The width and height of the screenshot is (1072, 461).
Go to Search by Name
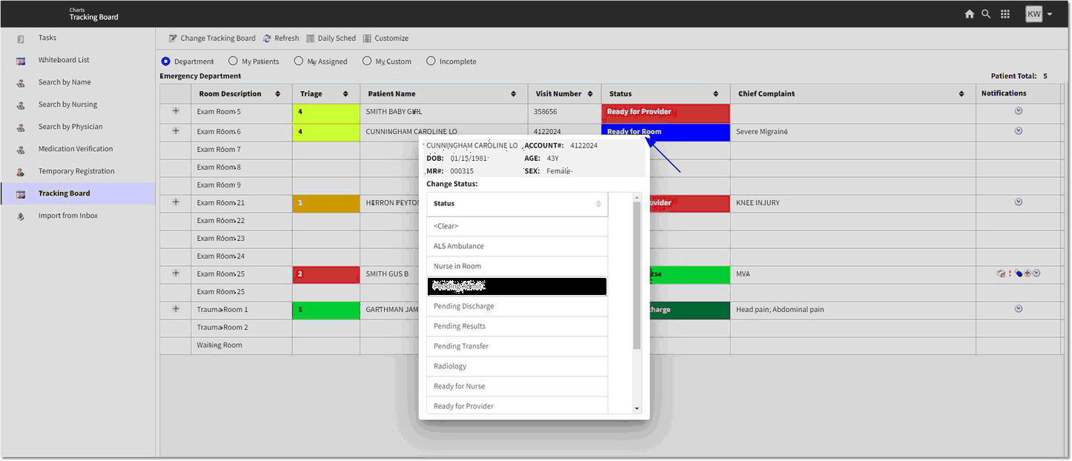[64, 82]
